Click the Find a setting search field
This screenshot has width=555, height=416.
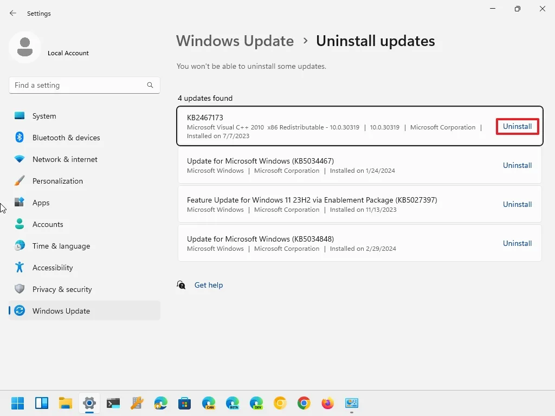click(x=84, y=85)
